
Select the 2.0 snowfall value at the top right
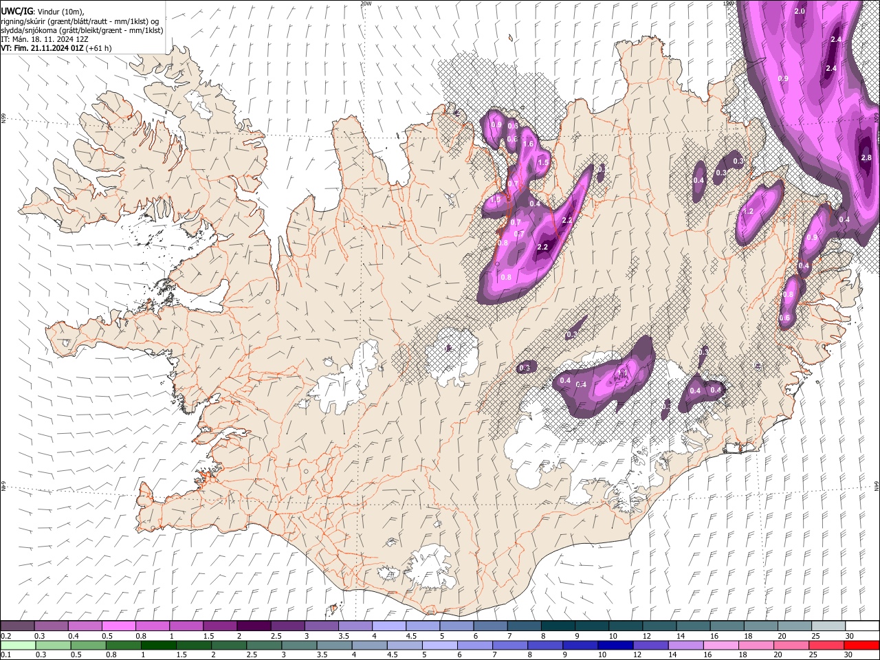[x=800, y=12]
